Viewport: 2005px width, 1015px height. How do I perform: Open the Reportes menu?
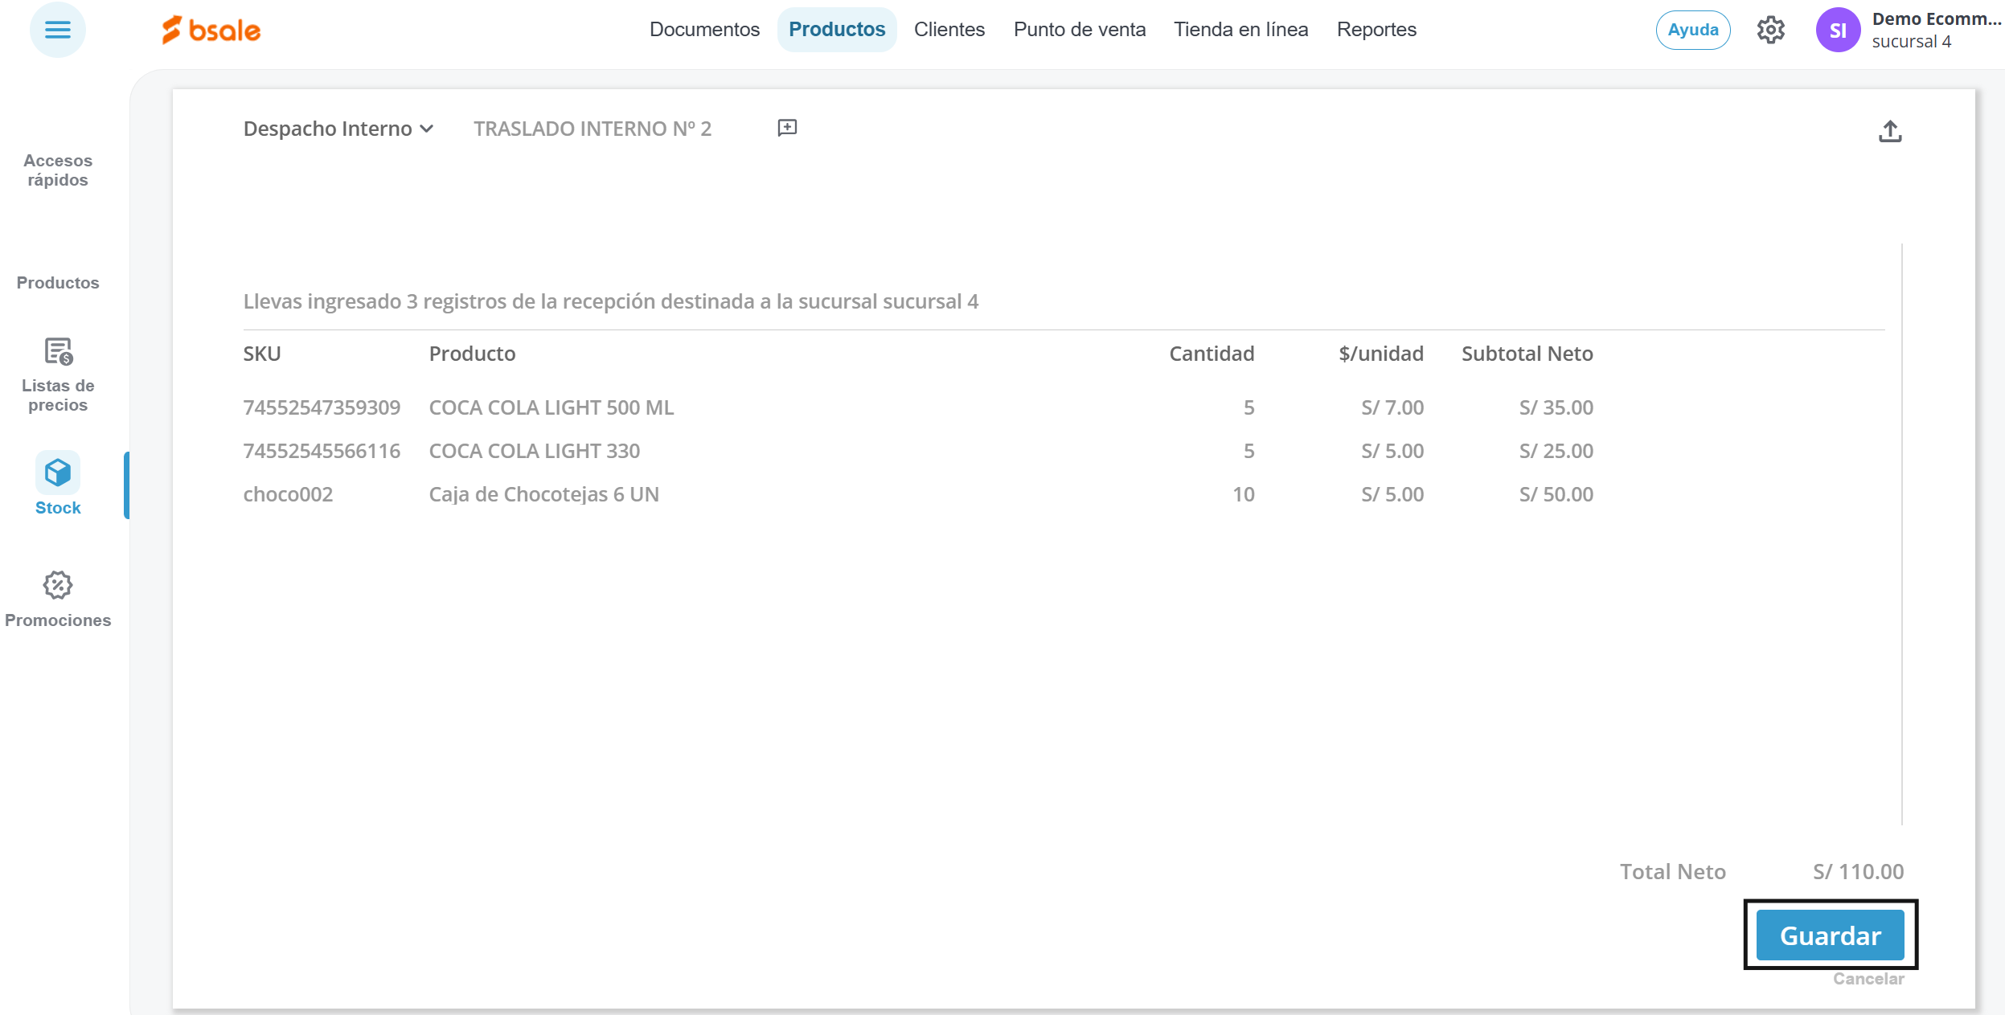click(1376, 30)
